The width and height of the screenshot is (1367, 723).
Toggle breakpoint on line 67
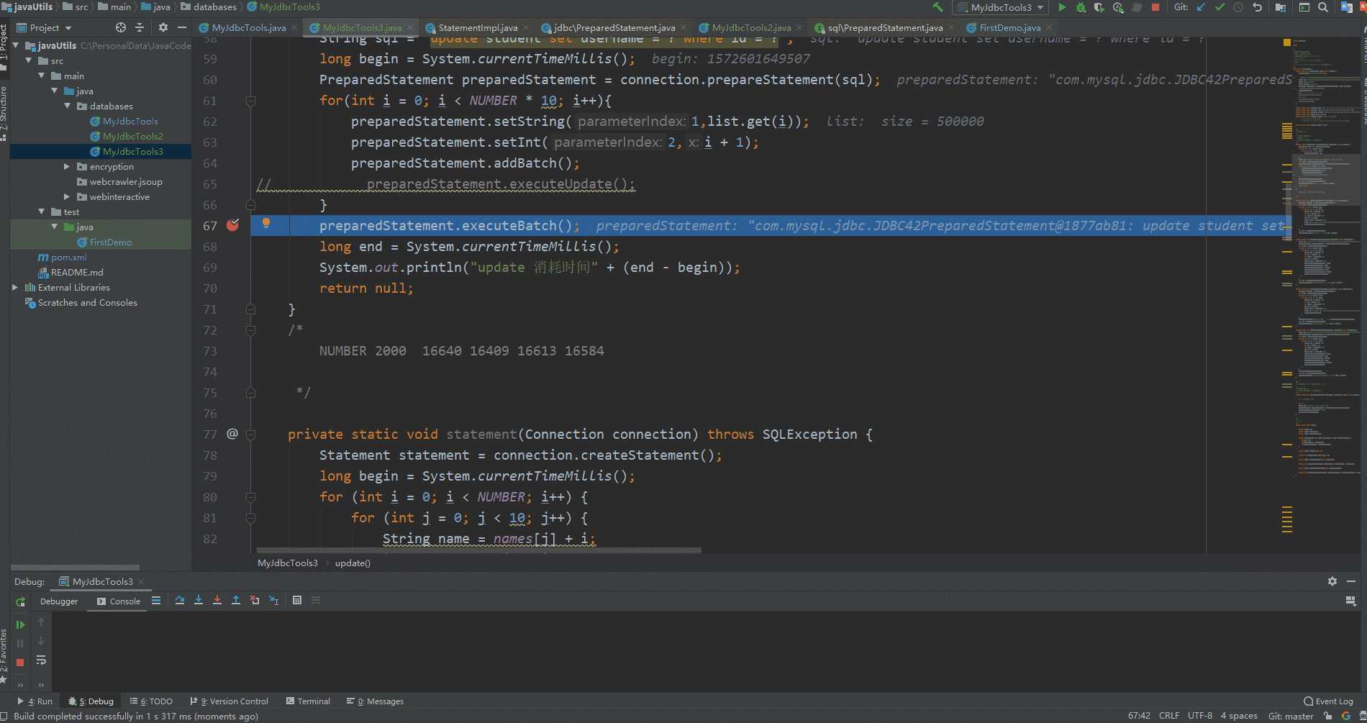(232, 226)
